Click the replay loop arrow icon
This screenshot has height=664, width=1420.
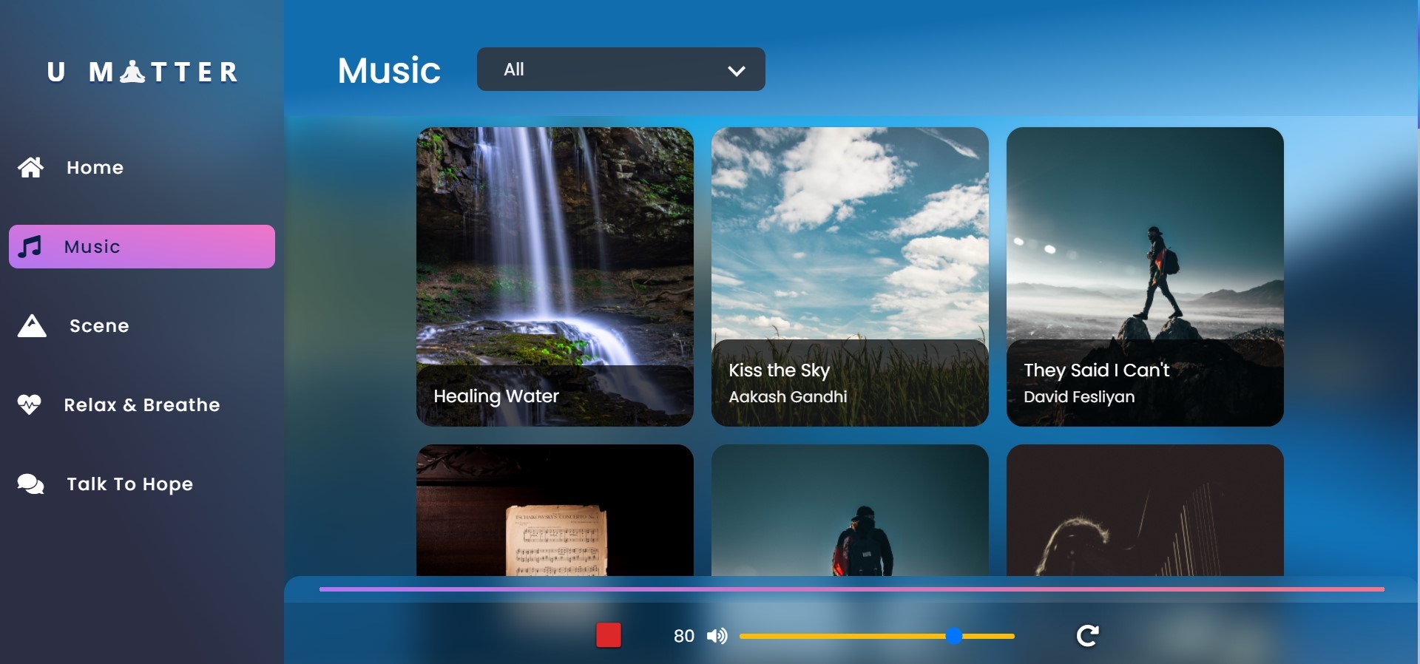pyautogui.click(x=1087, y=635)
